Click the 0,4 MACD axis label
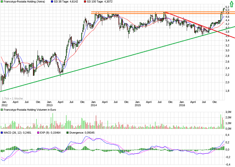The height and width of the screenshot is (167, 235). point(227,135)
